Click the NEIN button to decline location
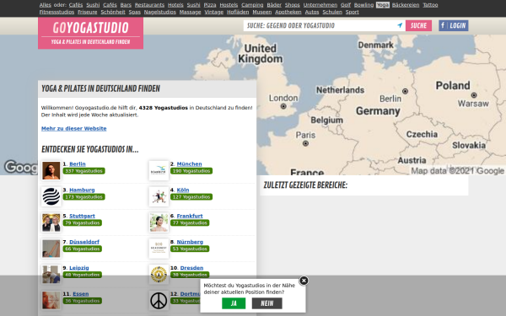Viewport: 506px width, 316px height. [x=266, y=303]
